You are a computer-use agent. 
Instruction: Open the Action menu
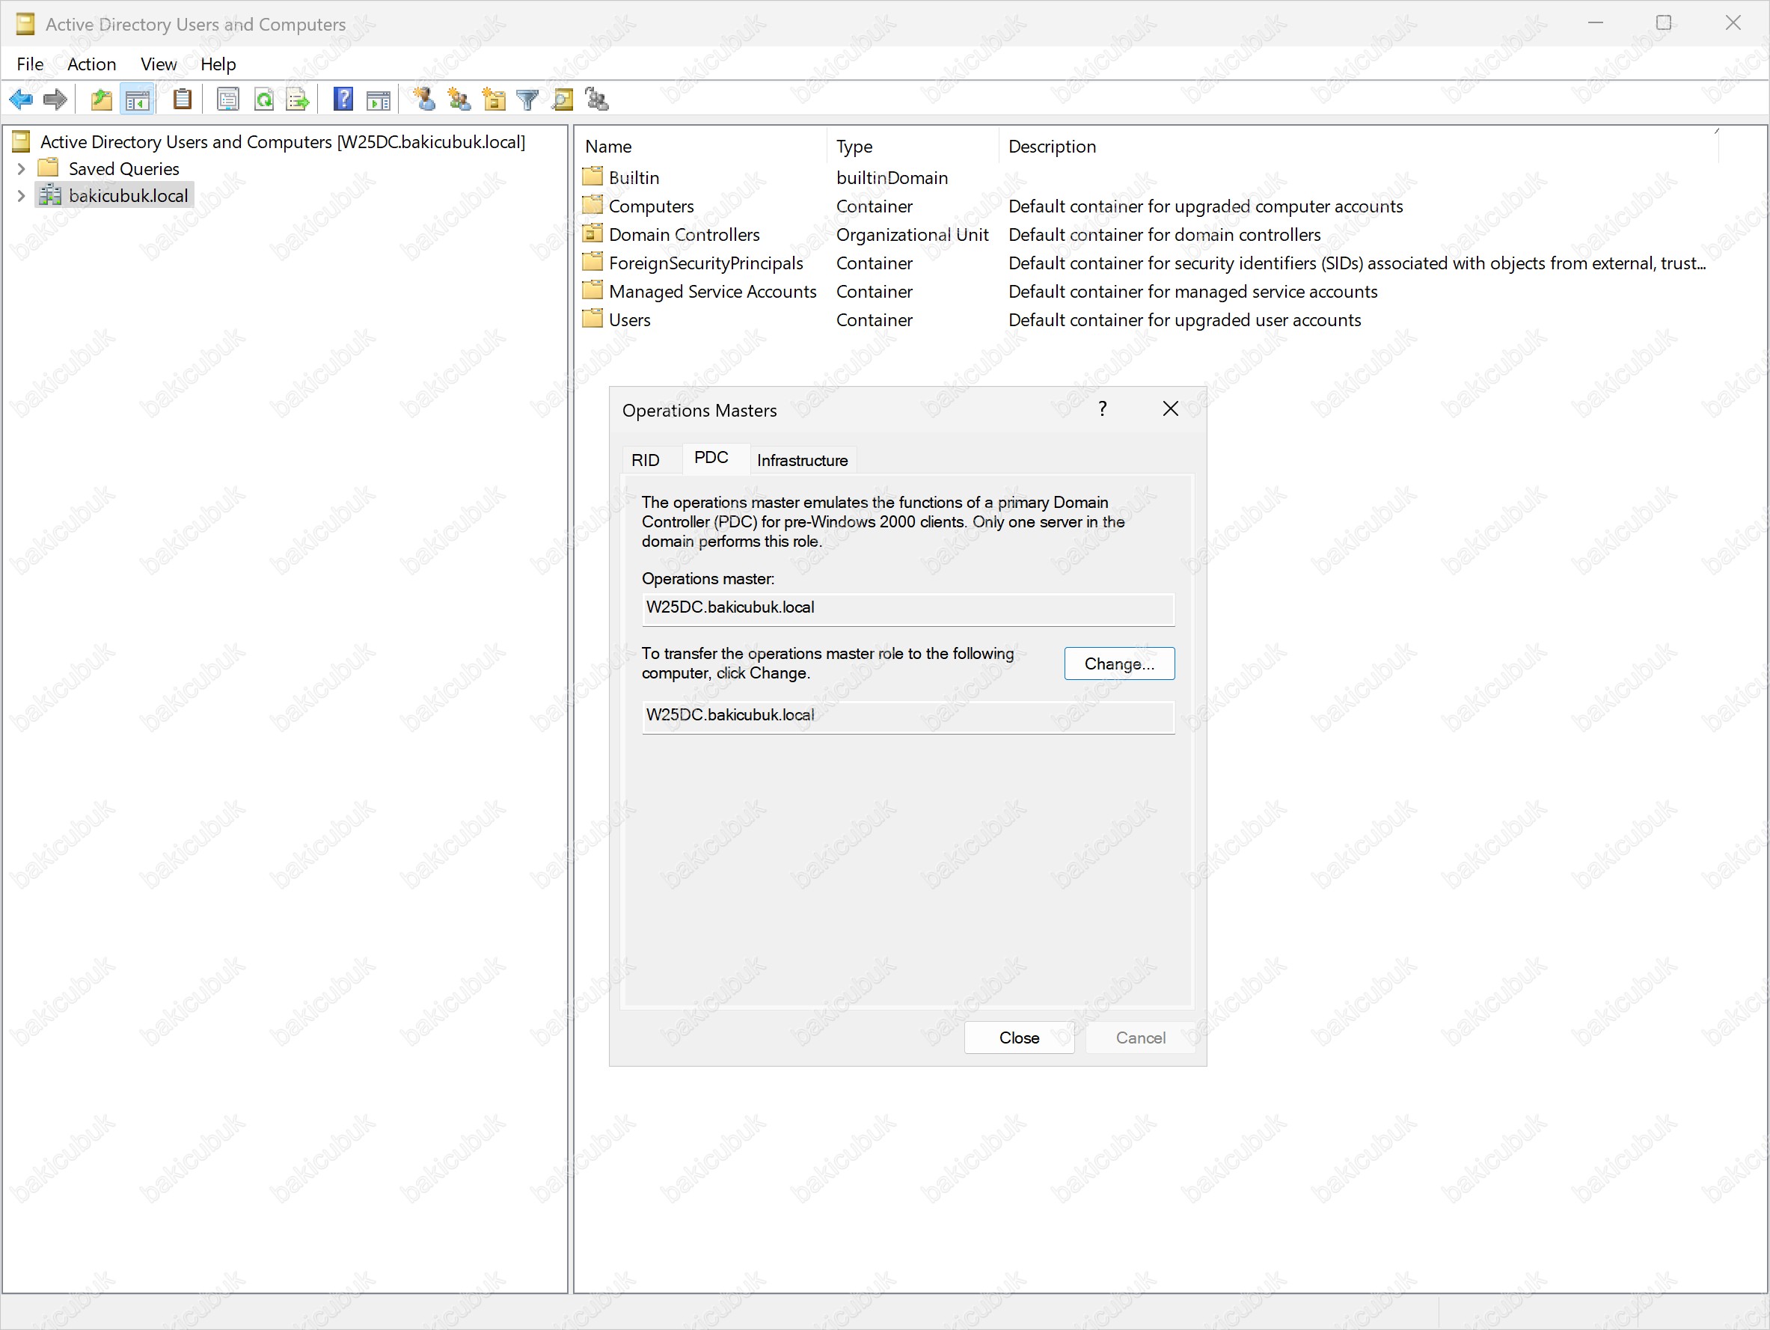[91, 64]
